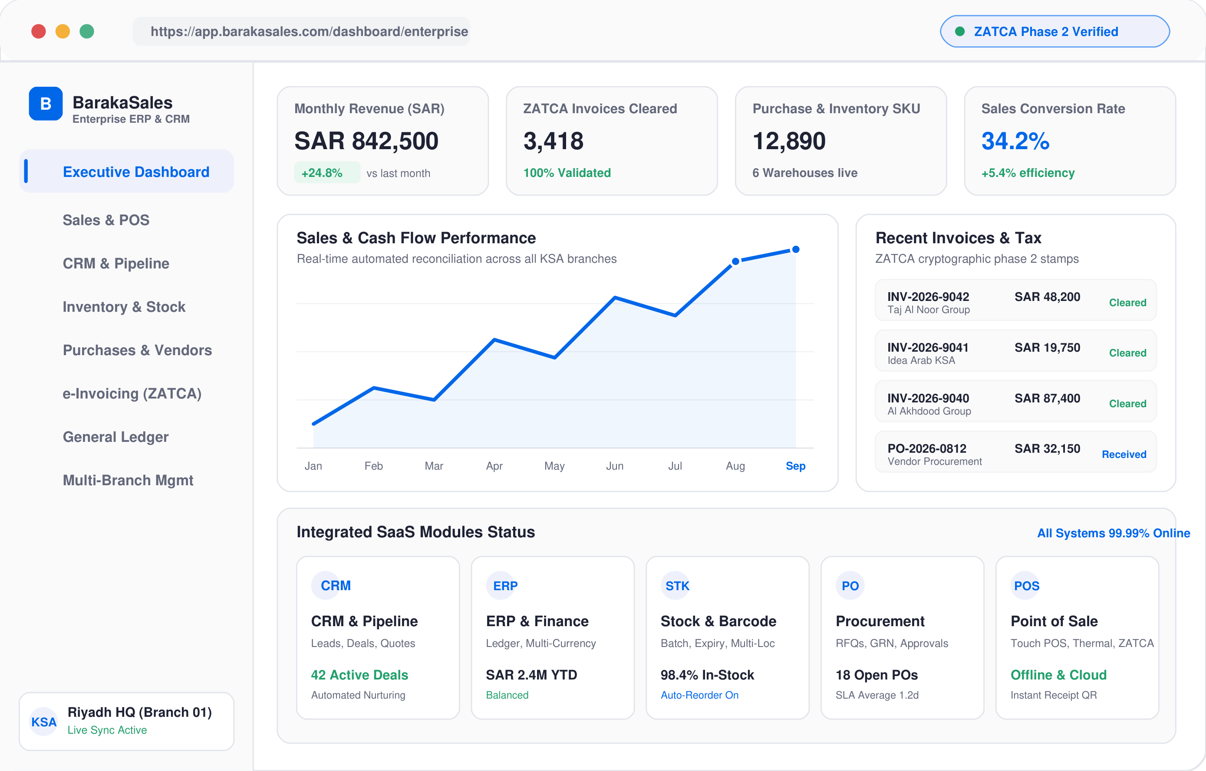The height and width of the screenshot is (771, 1206).
Task: Open invoice INV-2026-9042 row
Action: [1015, 301]
